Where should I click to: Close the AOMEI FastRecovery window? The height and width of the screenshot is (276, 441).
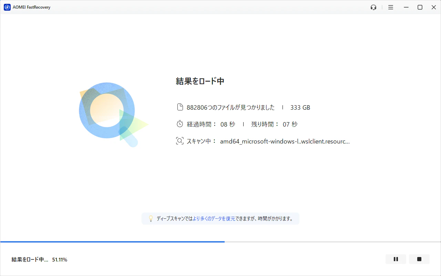click(434, 7)
